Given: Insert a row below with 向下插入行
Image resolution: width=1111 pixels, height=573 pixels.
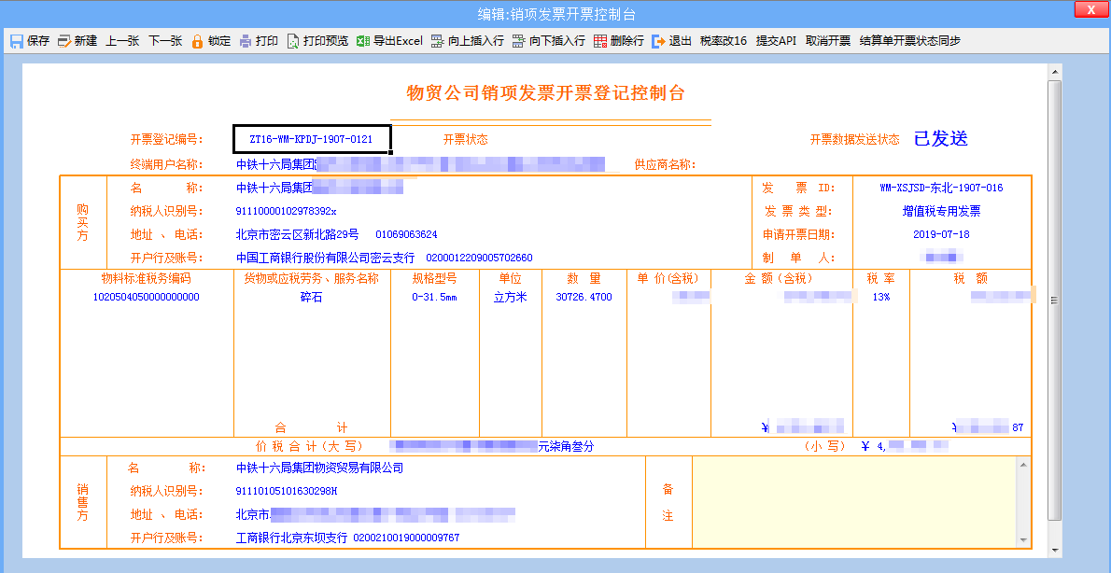Looking at the screenshot, I should pos(548,41).
